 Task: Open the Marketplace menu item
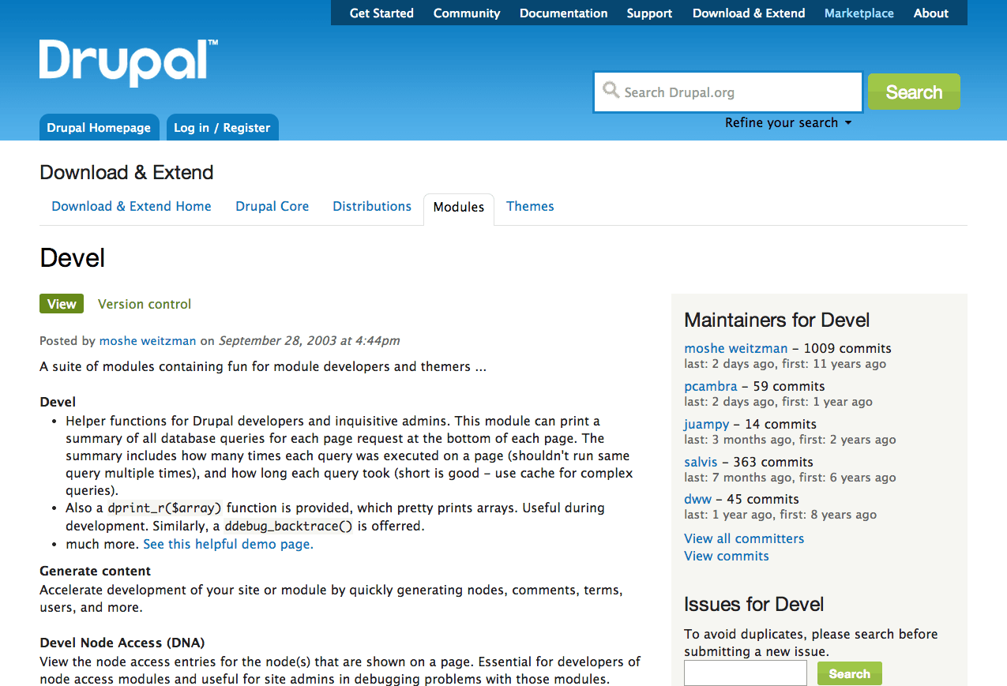(x=859, y=13)
